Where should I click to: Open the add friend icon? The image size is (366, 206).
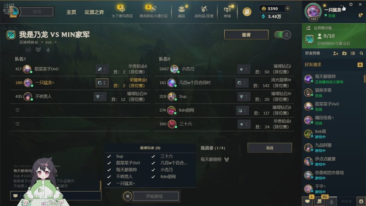point(335,54)
